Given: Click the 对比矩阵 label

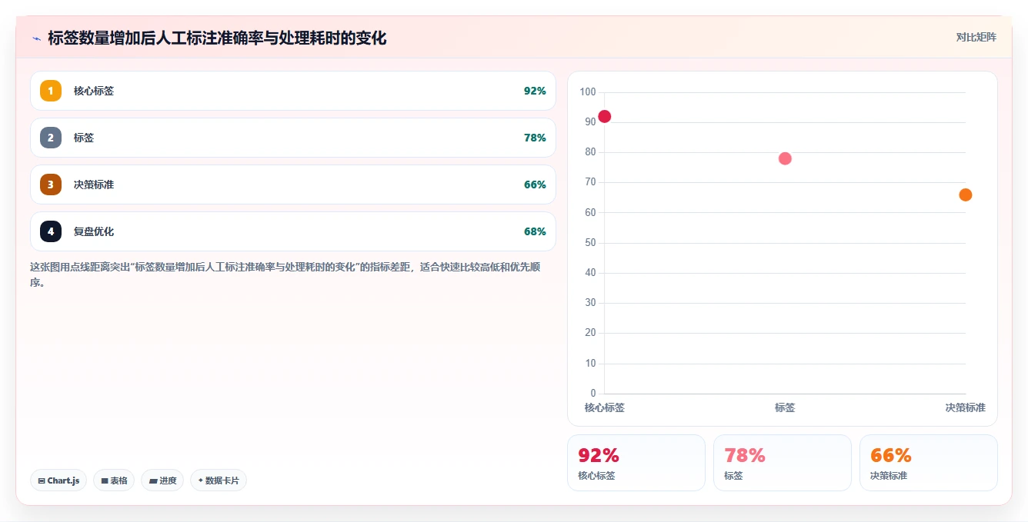Looking at the screenshot, I should click(x=976, y=37).
